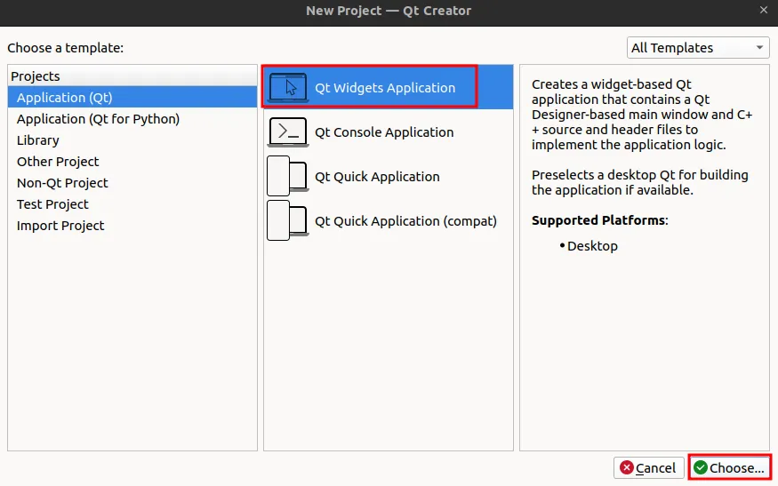The width and height of the screenshot is (778, 486).
Task: Click the Cancel button
Action: click(x=648, y=467)
